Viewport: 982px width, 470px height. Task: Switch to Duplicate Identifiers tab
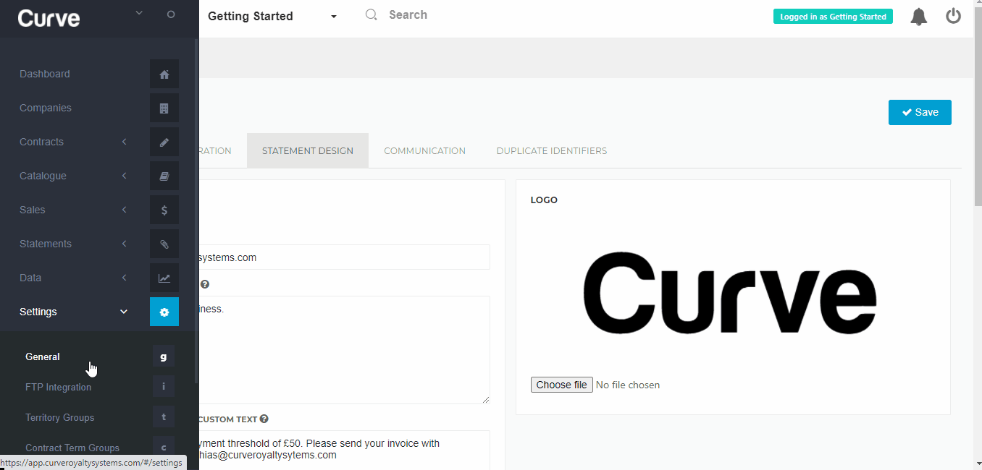click(x=552, y=150)
